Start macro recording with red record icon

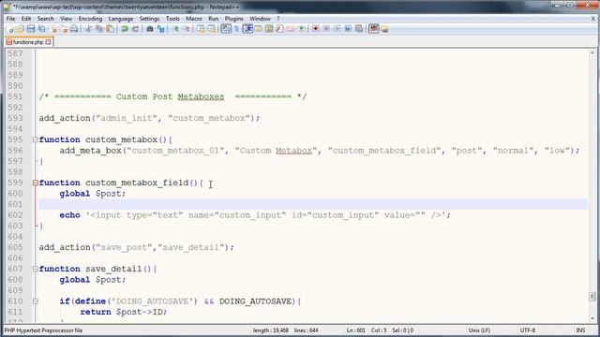(316, 29)
